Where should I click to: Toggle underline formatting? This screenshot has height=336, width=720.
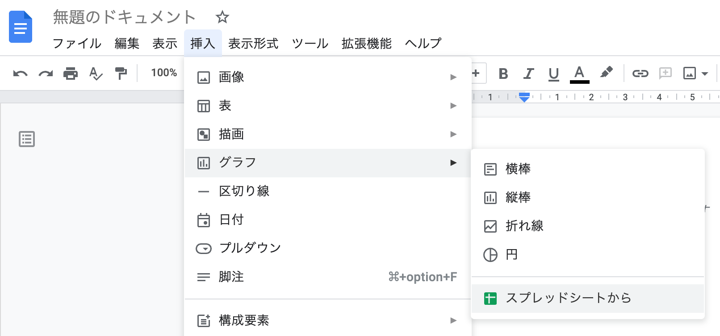pyautogui.click(x=553, y=74)
